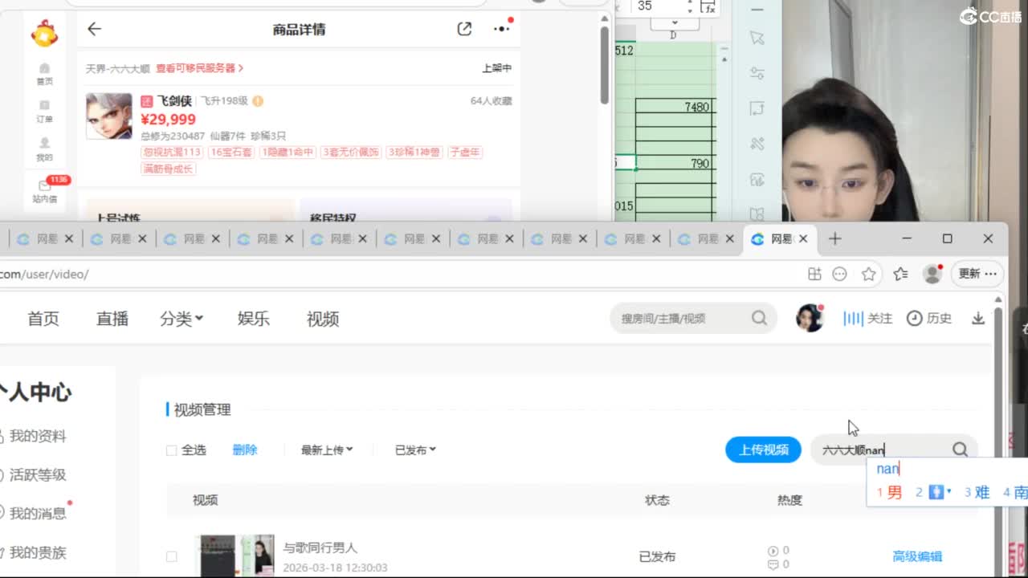Screen dimensions: 1028x578
Task: Expand the 最新上传 sort dropdown
Action: [327, 450]
